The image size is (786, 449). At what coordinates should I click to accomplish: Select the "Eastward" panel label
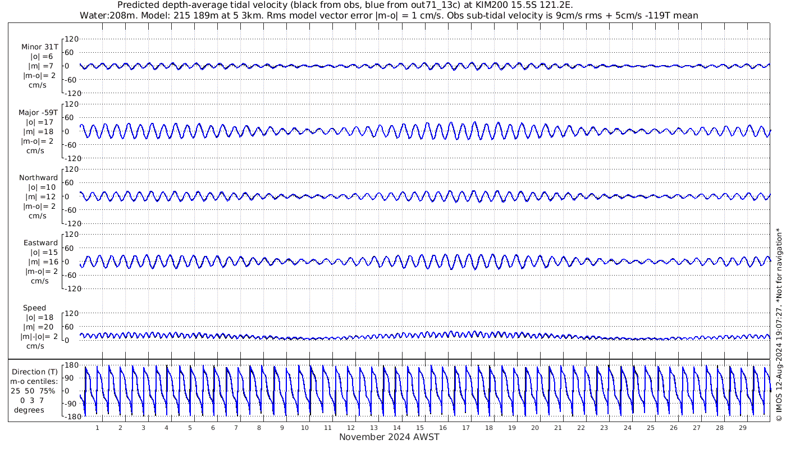tap(40, 243)
